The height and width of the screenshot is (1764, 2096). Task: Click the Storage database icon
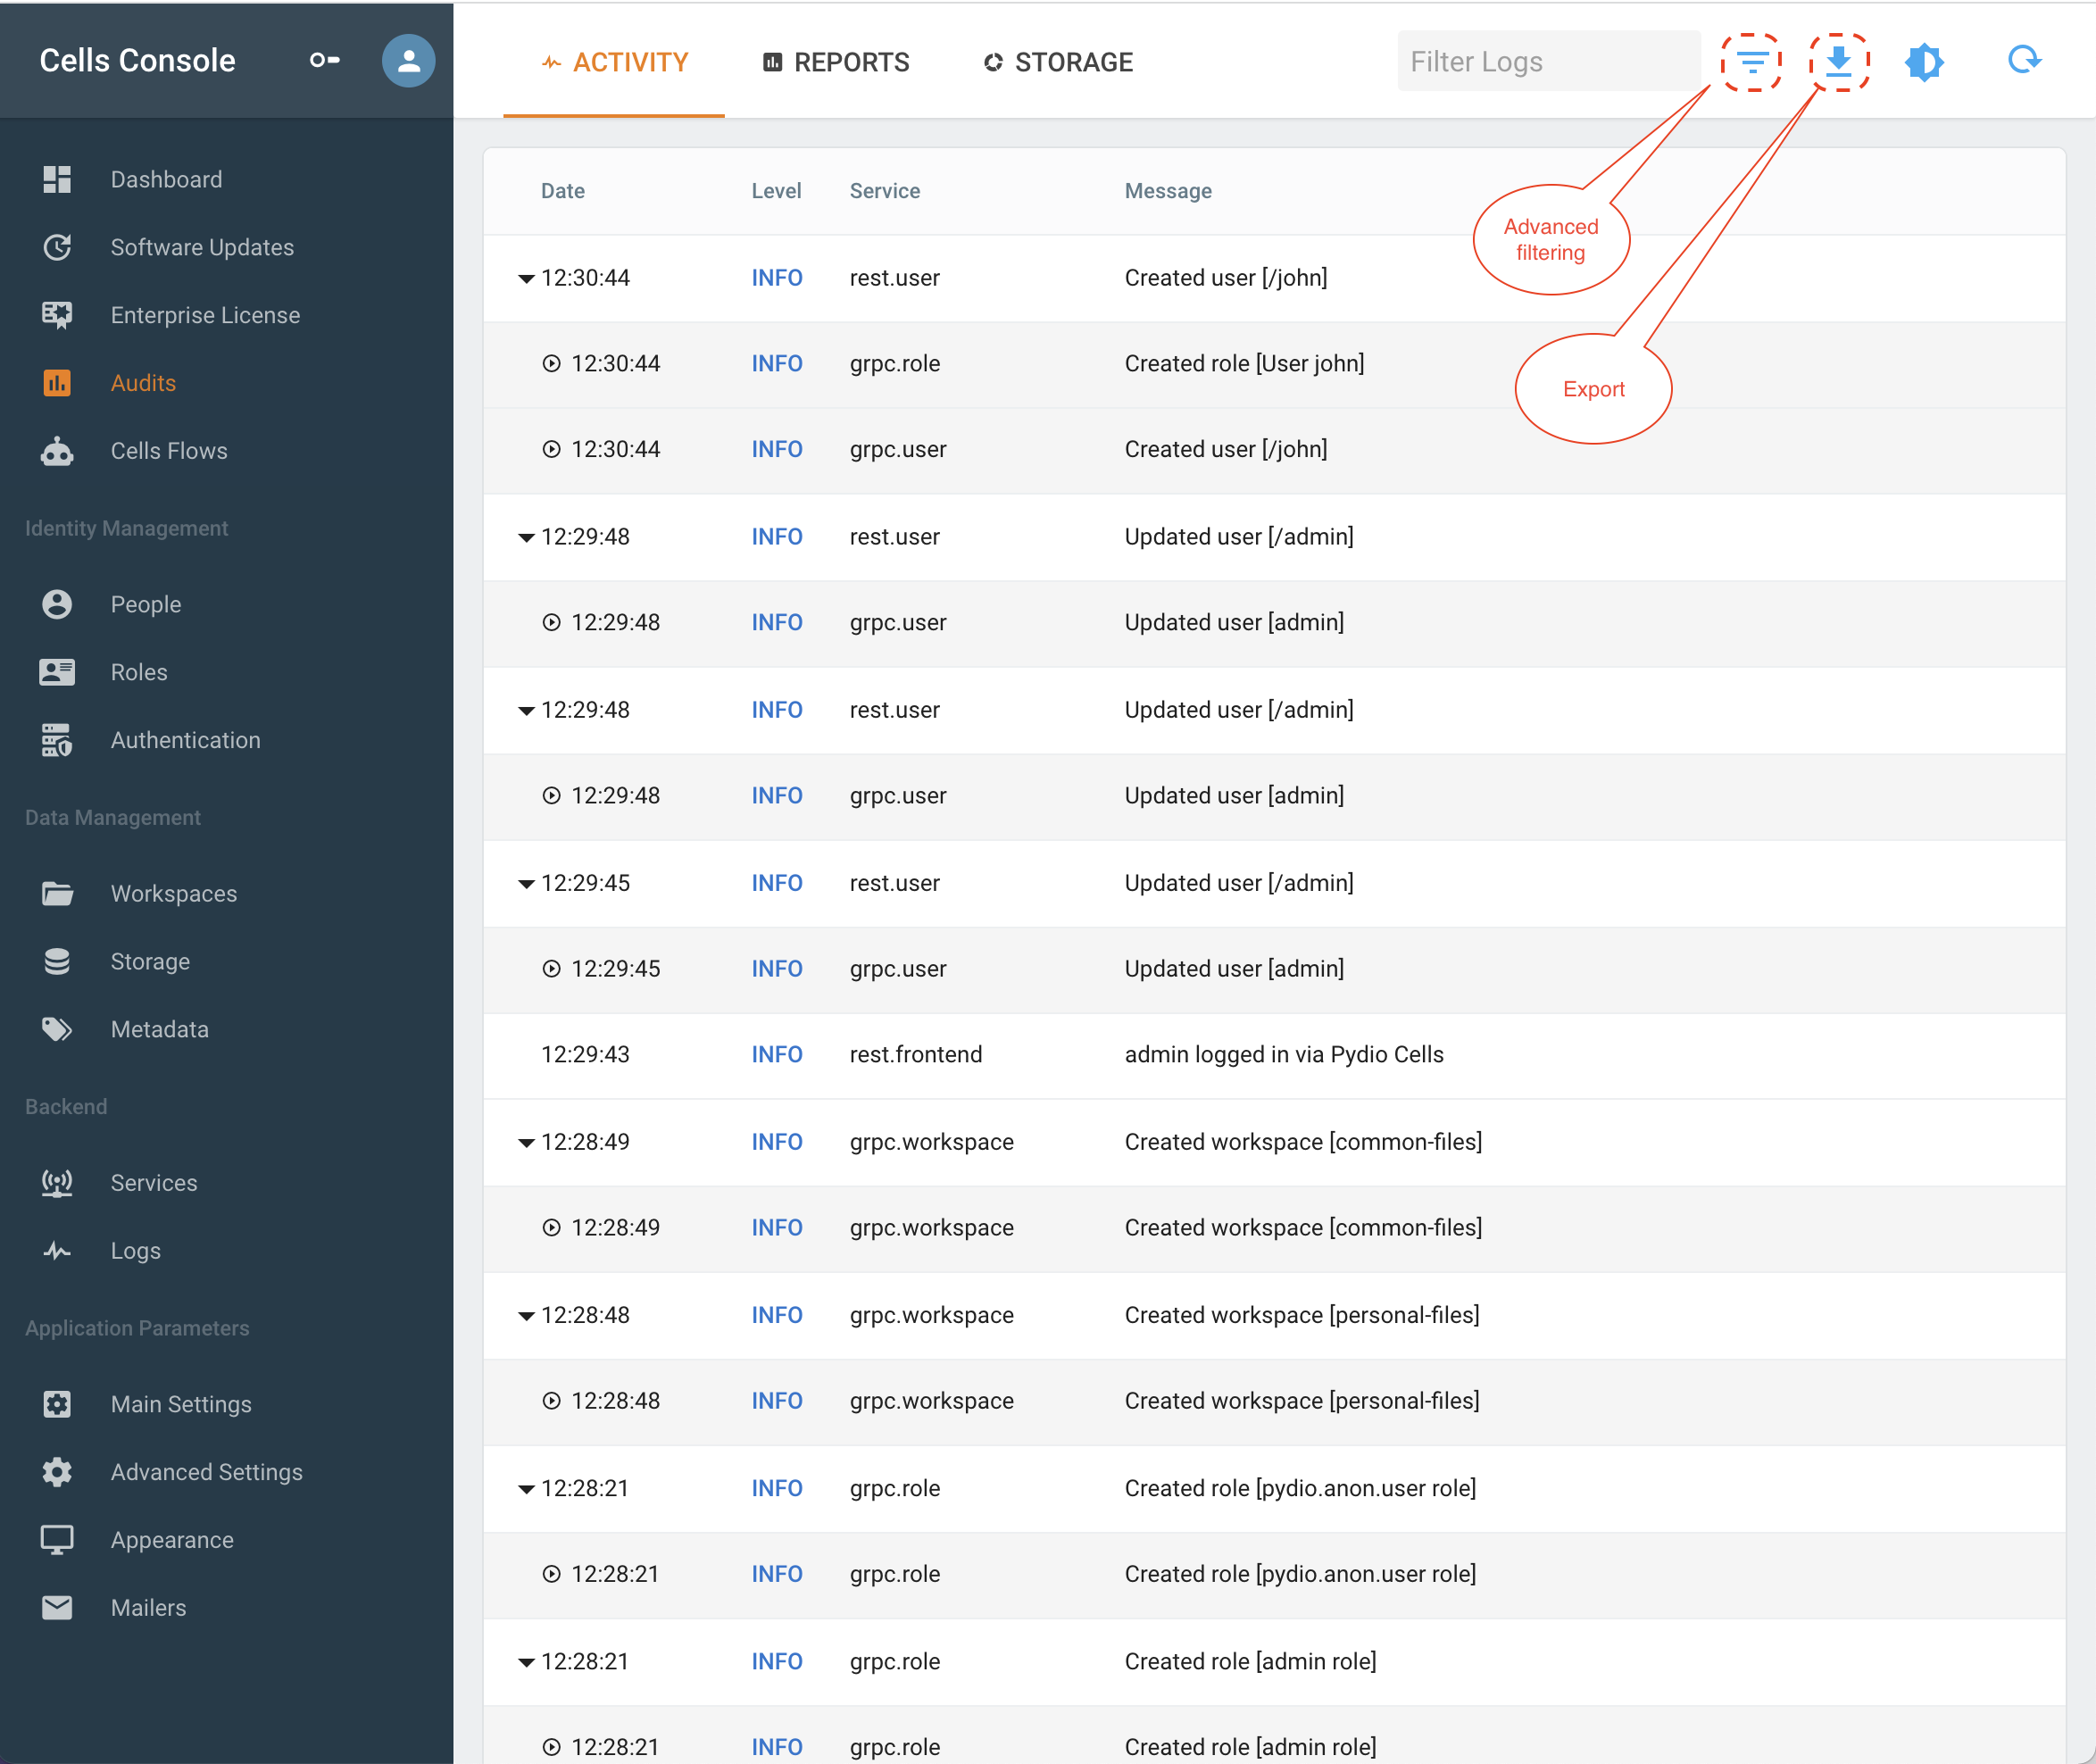pyautogui.click(x=57, y=961)
